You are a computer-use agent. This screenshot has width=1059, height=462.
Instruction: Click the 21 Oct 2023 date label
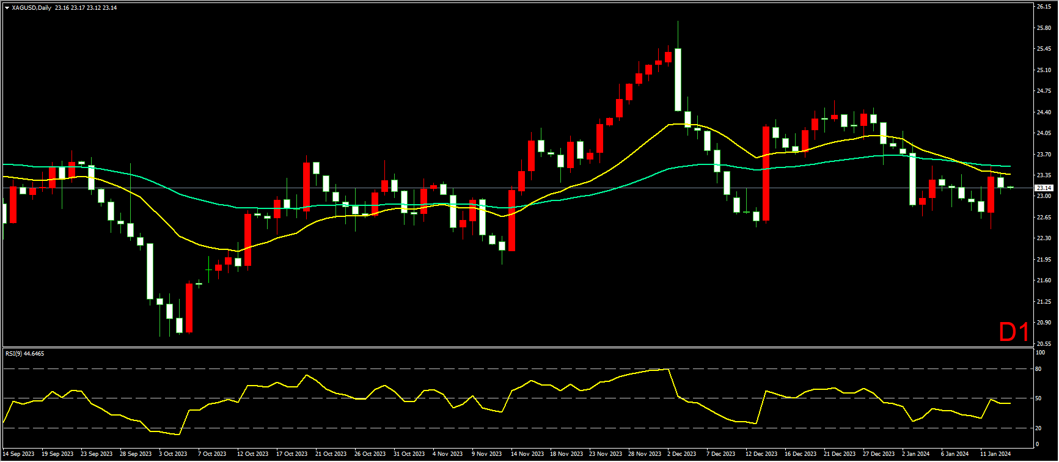(331, 454)
